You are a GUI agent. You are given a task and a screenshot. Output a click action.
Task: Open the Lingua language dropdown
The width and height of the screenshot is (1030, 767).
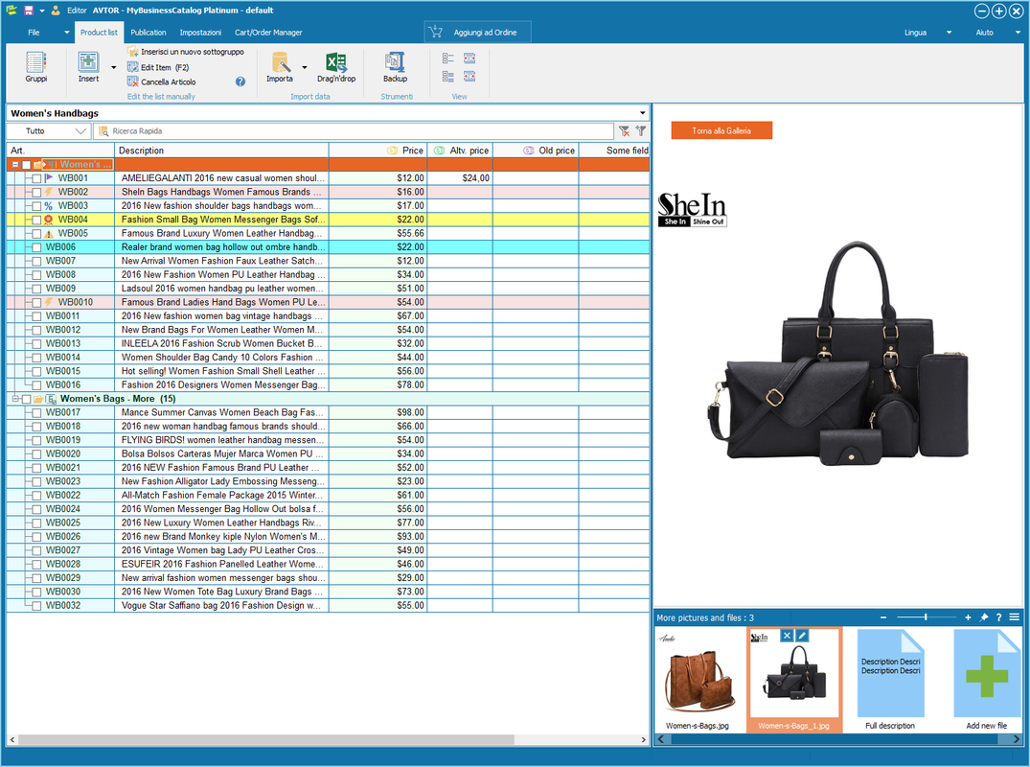pos(949,33)
